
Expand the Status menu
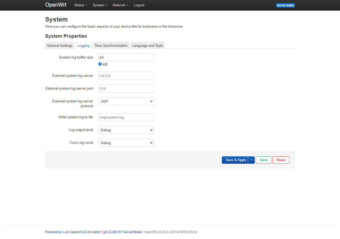click(x=81, y=5)
